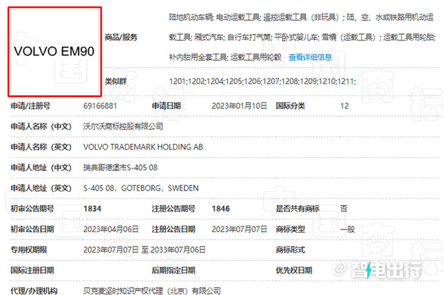
Task: Select registration announcement issue 1846
Action: coord(221,209)
